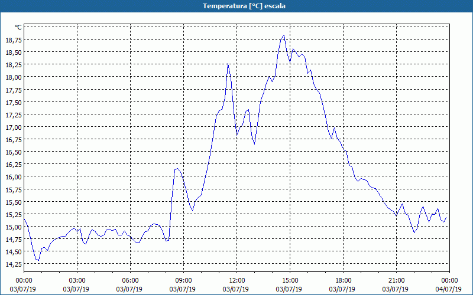Click the 06:00 time axis label
473x295 pixels.
[x=130, y=281]
